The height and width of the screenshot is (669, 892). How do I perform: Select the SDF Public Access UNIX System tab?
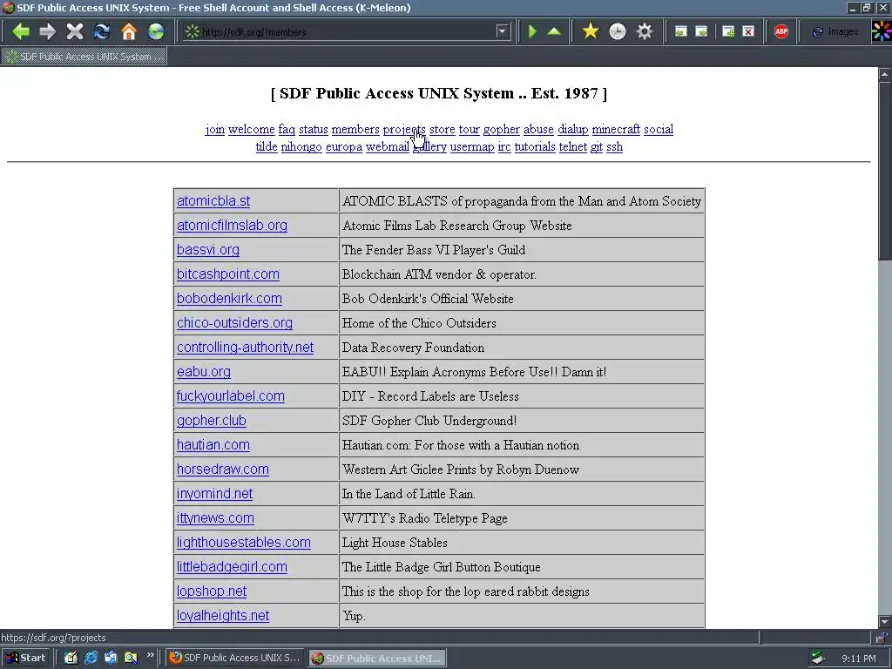[x=84, y=57]
